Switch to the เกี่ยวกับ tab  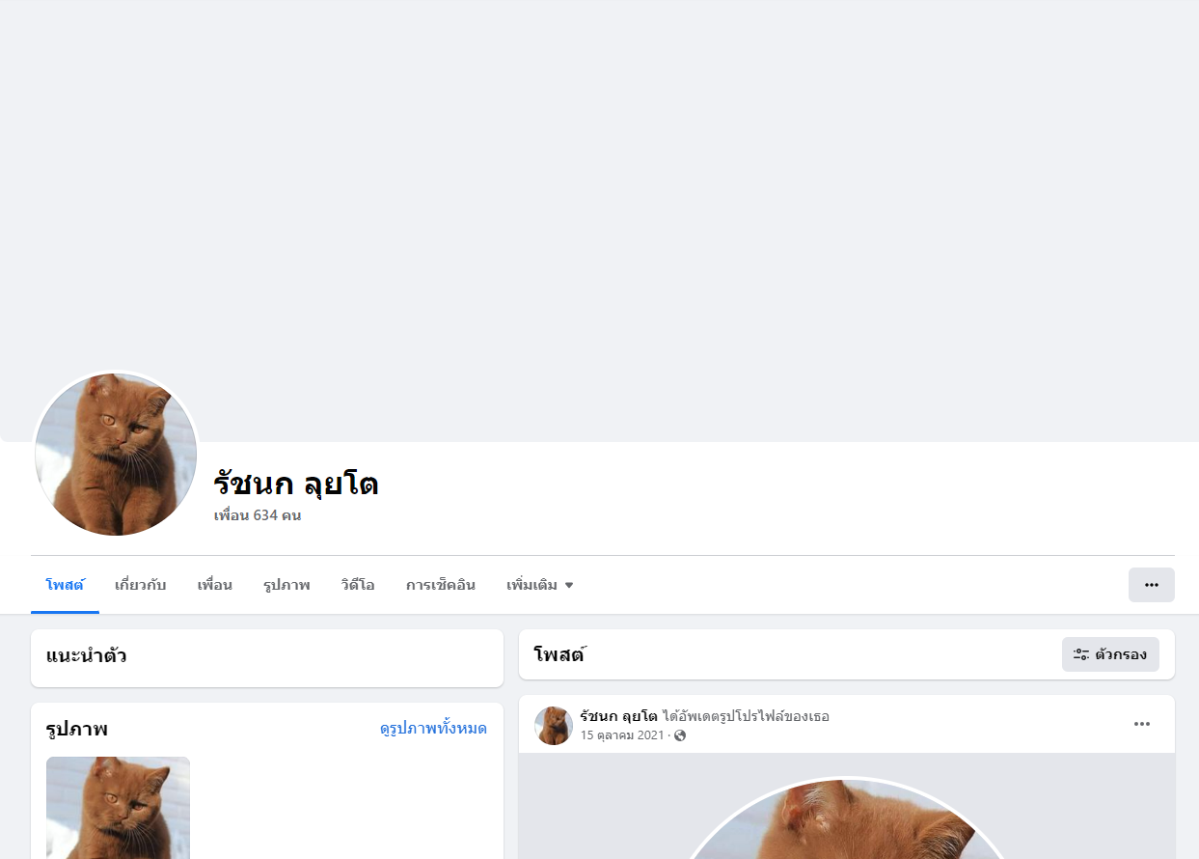point(141,585)
